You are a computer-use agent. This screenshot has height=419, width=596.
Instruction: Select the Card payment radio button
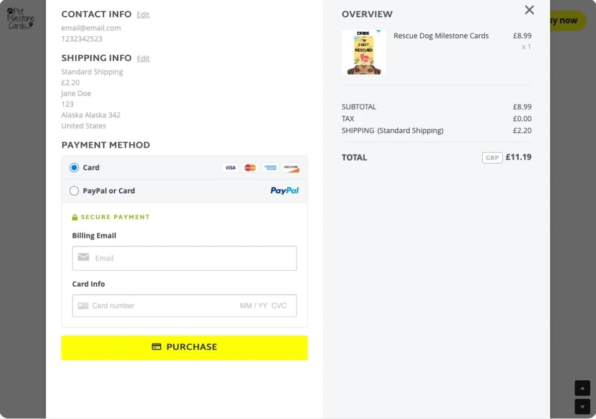click(74, 168)
